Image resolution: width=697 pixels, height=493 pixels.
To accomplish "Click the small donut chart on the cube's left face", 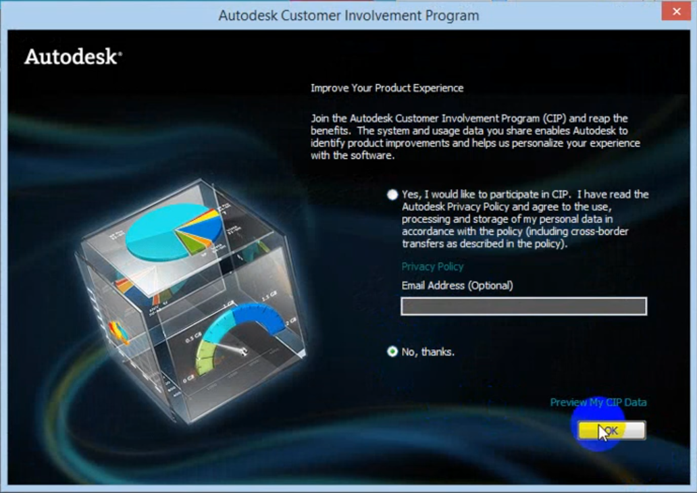I will pyautogui.click(x=118, y=331).
